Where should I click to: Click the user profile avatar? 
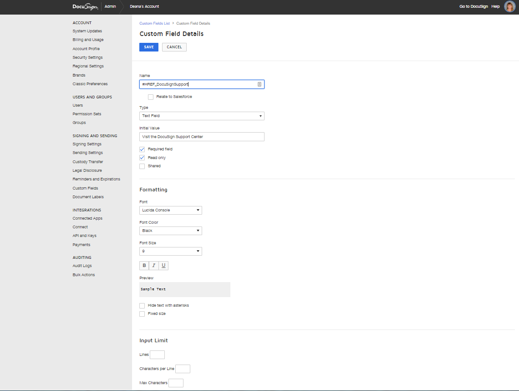point(509,6)
